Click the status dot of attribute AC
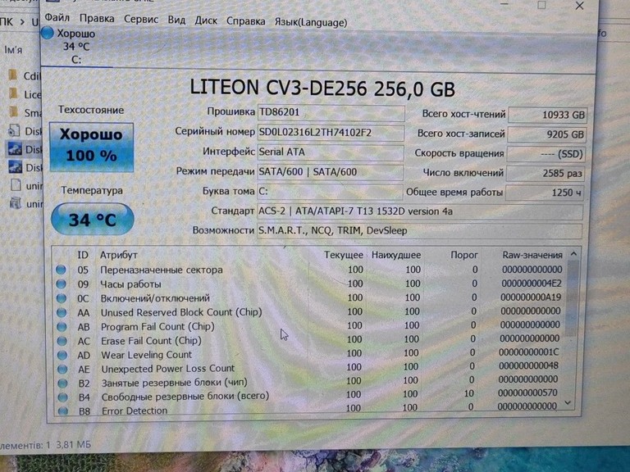The width and height of the screenshot is (630, 472). click(62, 341)
